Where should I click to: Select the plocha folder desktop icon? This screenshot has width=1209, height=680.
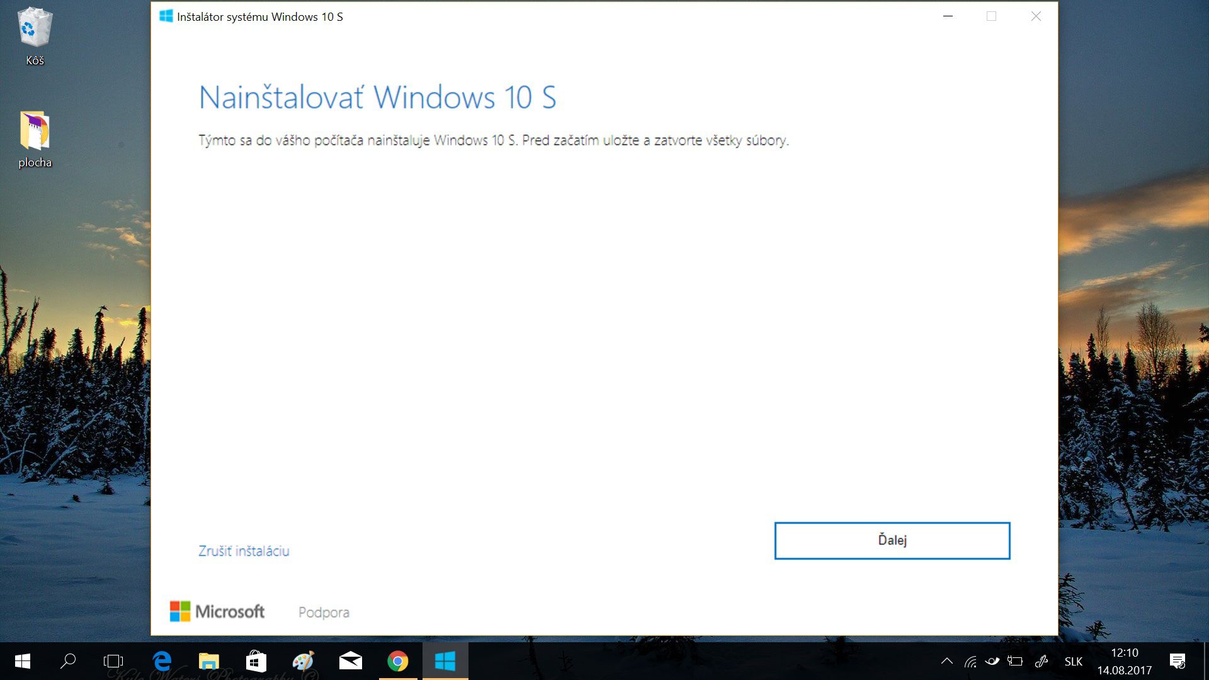coord(35,140)
